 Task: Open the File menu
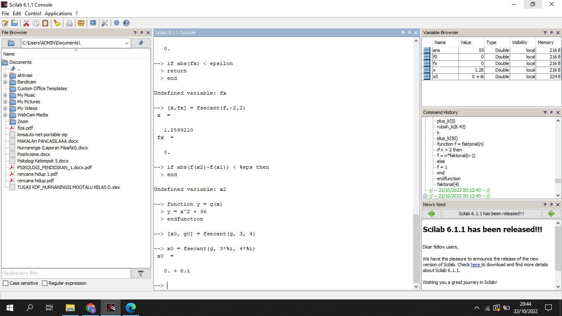(5, 14)
